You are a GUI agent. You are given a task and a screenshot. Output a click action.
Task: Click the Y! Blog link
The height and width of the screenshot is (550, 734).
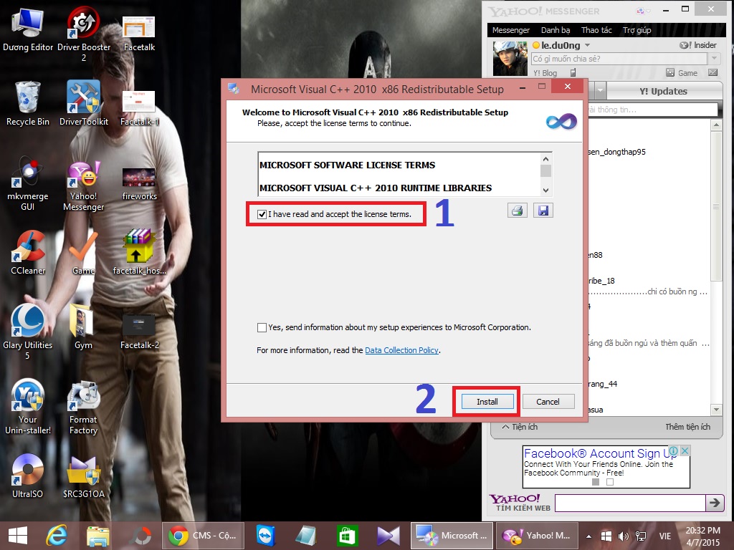click(x=545, y=73)
